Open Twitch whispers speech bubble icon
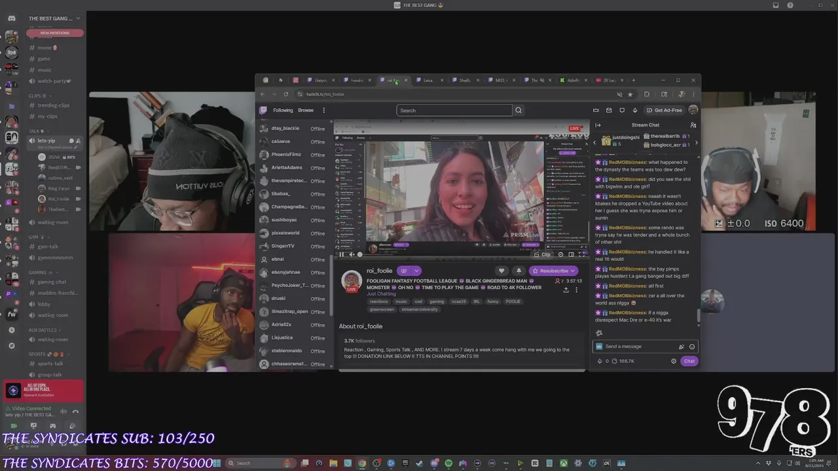Screen dimensions: 838x471 pyautogui.click(x=622, y=110)
